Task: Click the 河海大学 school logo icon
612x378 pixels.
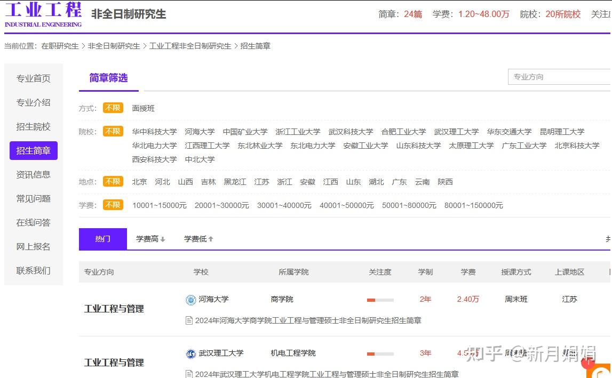Action: [x=190, y=300]
